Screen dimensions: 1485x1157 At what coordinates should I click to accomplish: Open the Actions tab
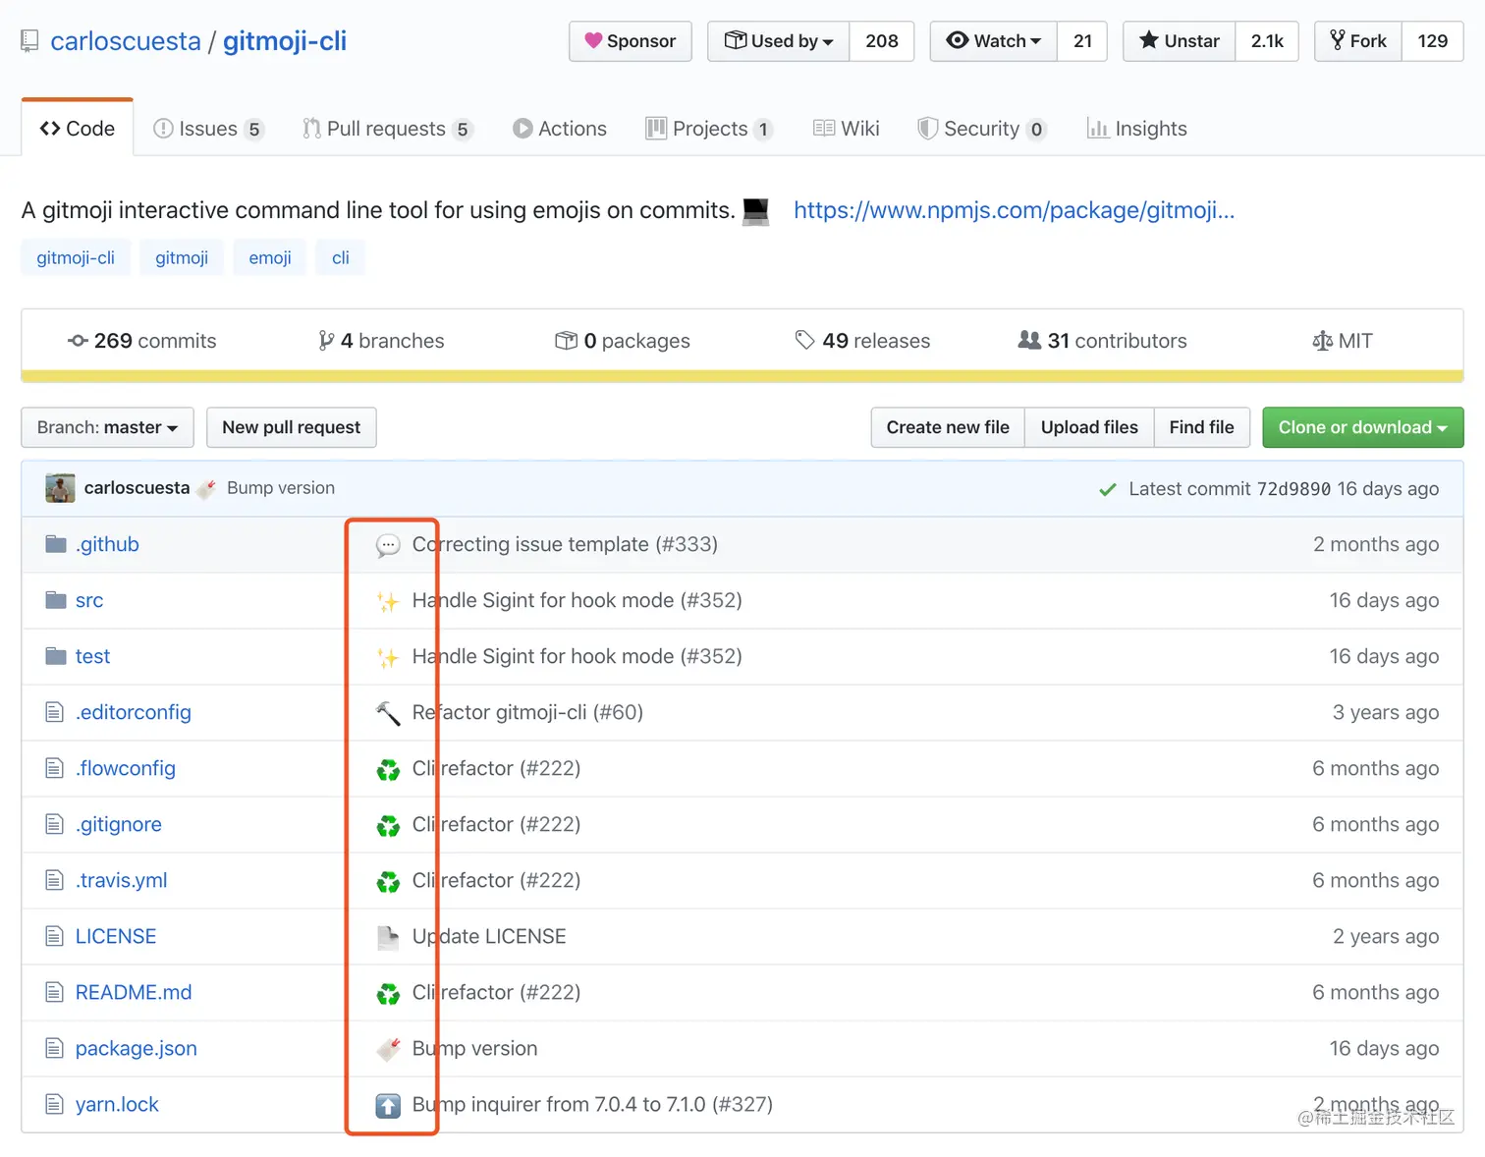pos(560,129)
